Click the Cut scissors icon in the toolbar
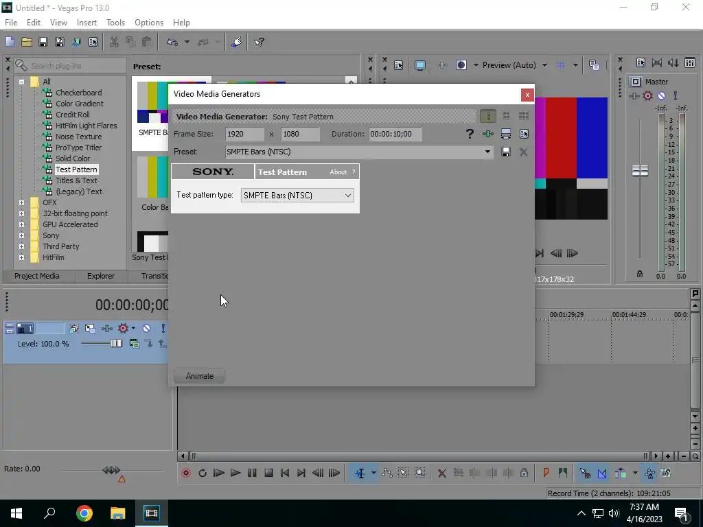The height and width of the screenshot is (527, 703). point(114,42)
